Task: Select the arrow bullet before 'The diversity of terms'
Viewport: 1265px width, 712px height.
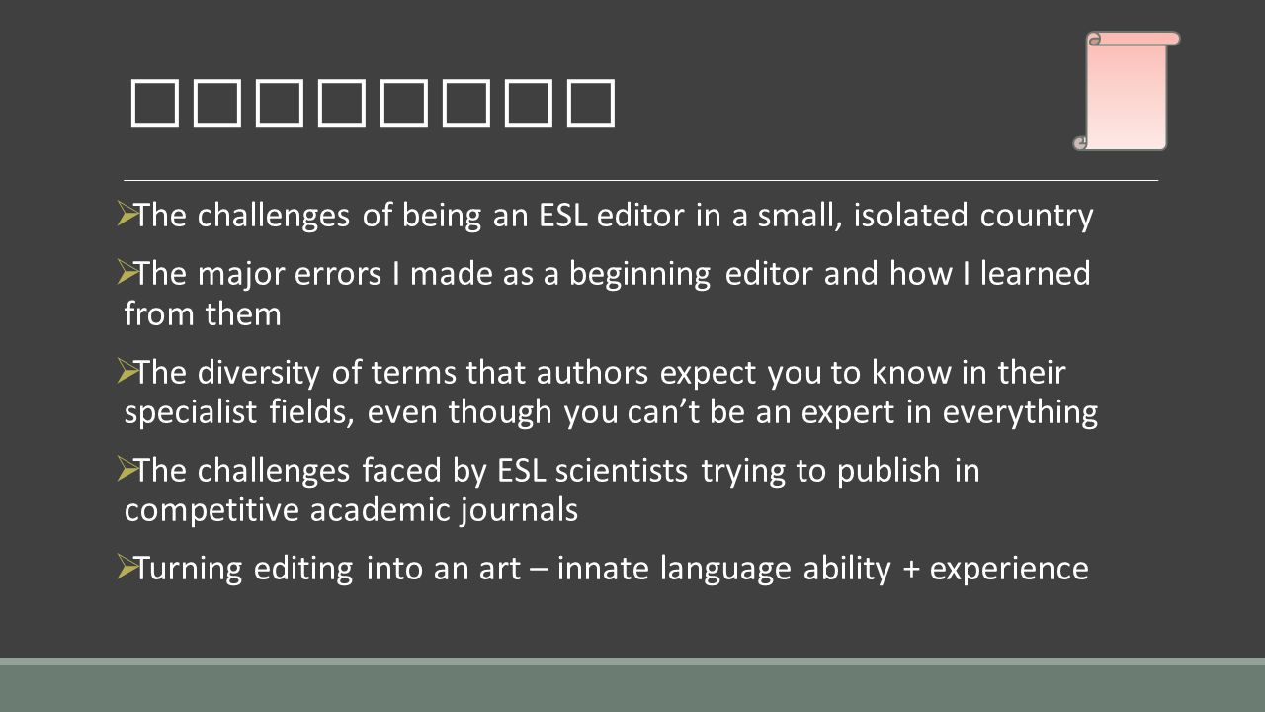Action: pyautogui.click(x=126, y=371)
